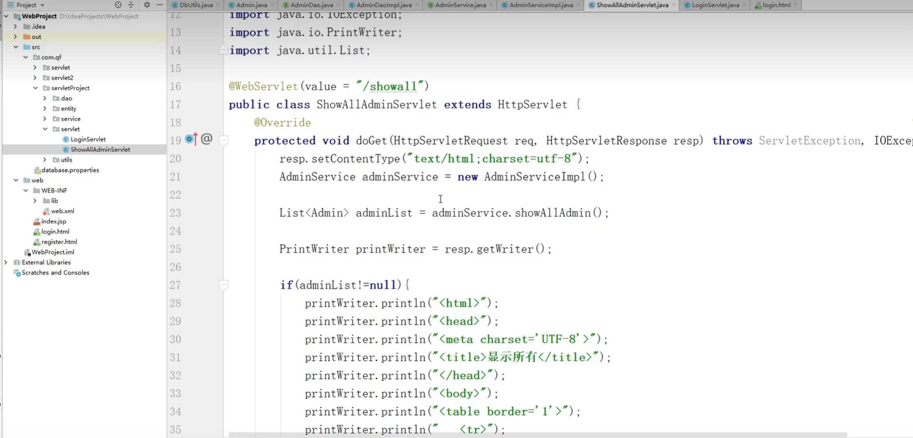Click the editor horizontal scrollbar
The width and height of the screenshot is (913, 438).
(538, 435)
